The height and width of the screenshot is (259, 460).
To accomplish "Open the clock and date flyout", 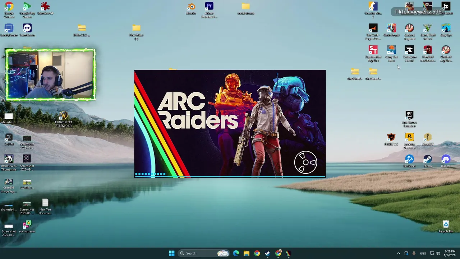I will pyautogui.click(x=450, y=253).
